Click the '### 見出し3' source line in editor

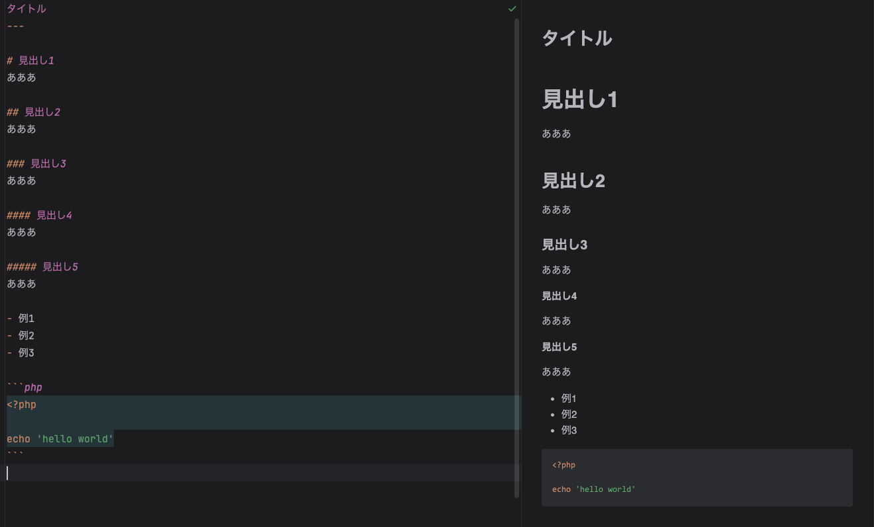(36, 164)
